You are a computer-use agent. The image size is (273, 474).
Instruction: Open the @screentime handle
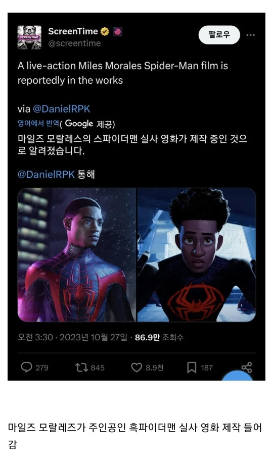tap(74, 43)
